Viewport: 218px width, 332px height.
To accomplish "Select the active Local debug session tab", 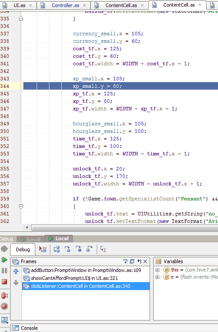I will click(59, 238).
